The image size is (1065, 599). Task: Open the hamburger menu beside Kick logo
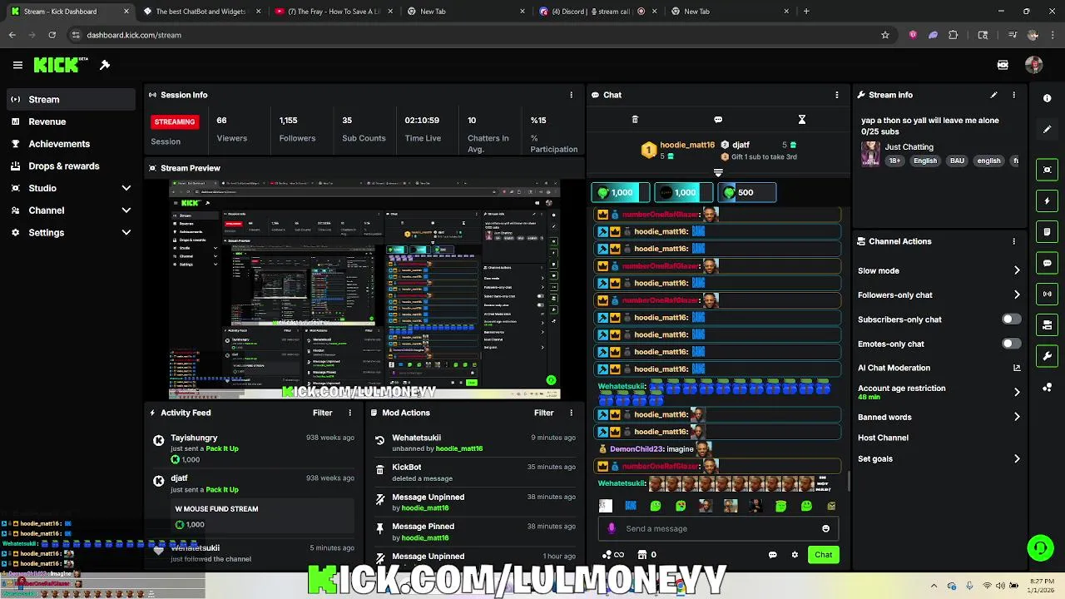click(x=17, y=65)
